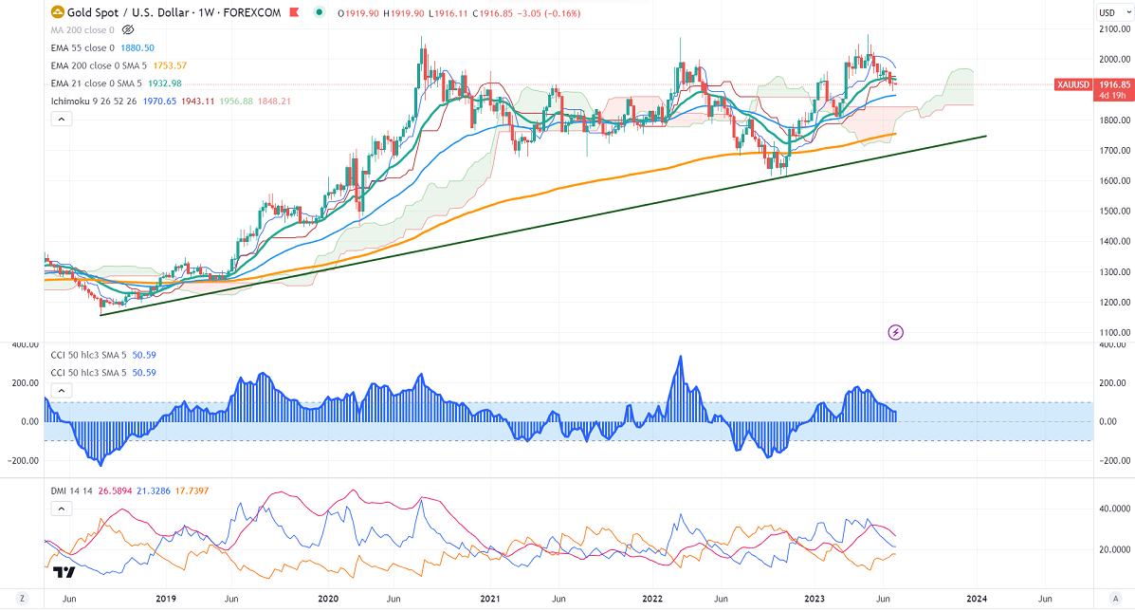Click the 20.0000 DMI axis label
1135x611 pixels.
(x=1115, y=549)
